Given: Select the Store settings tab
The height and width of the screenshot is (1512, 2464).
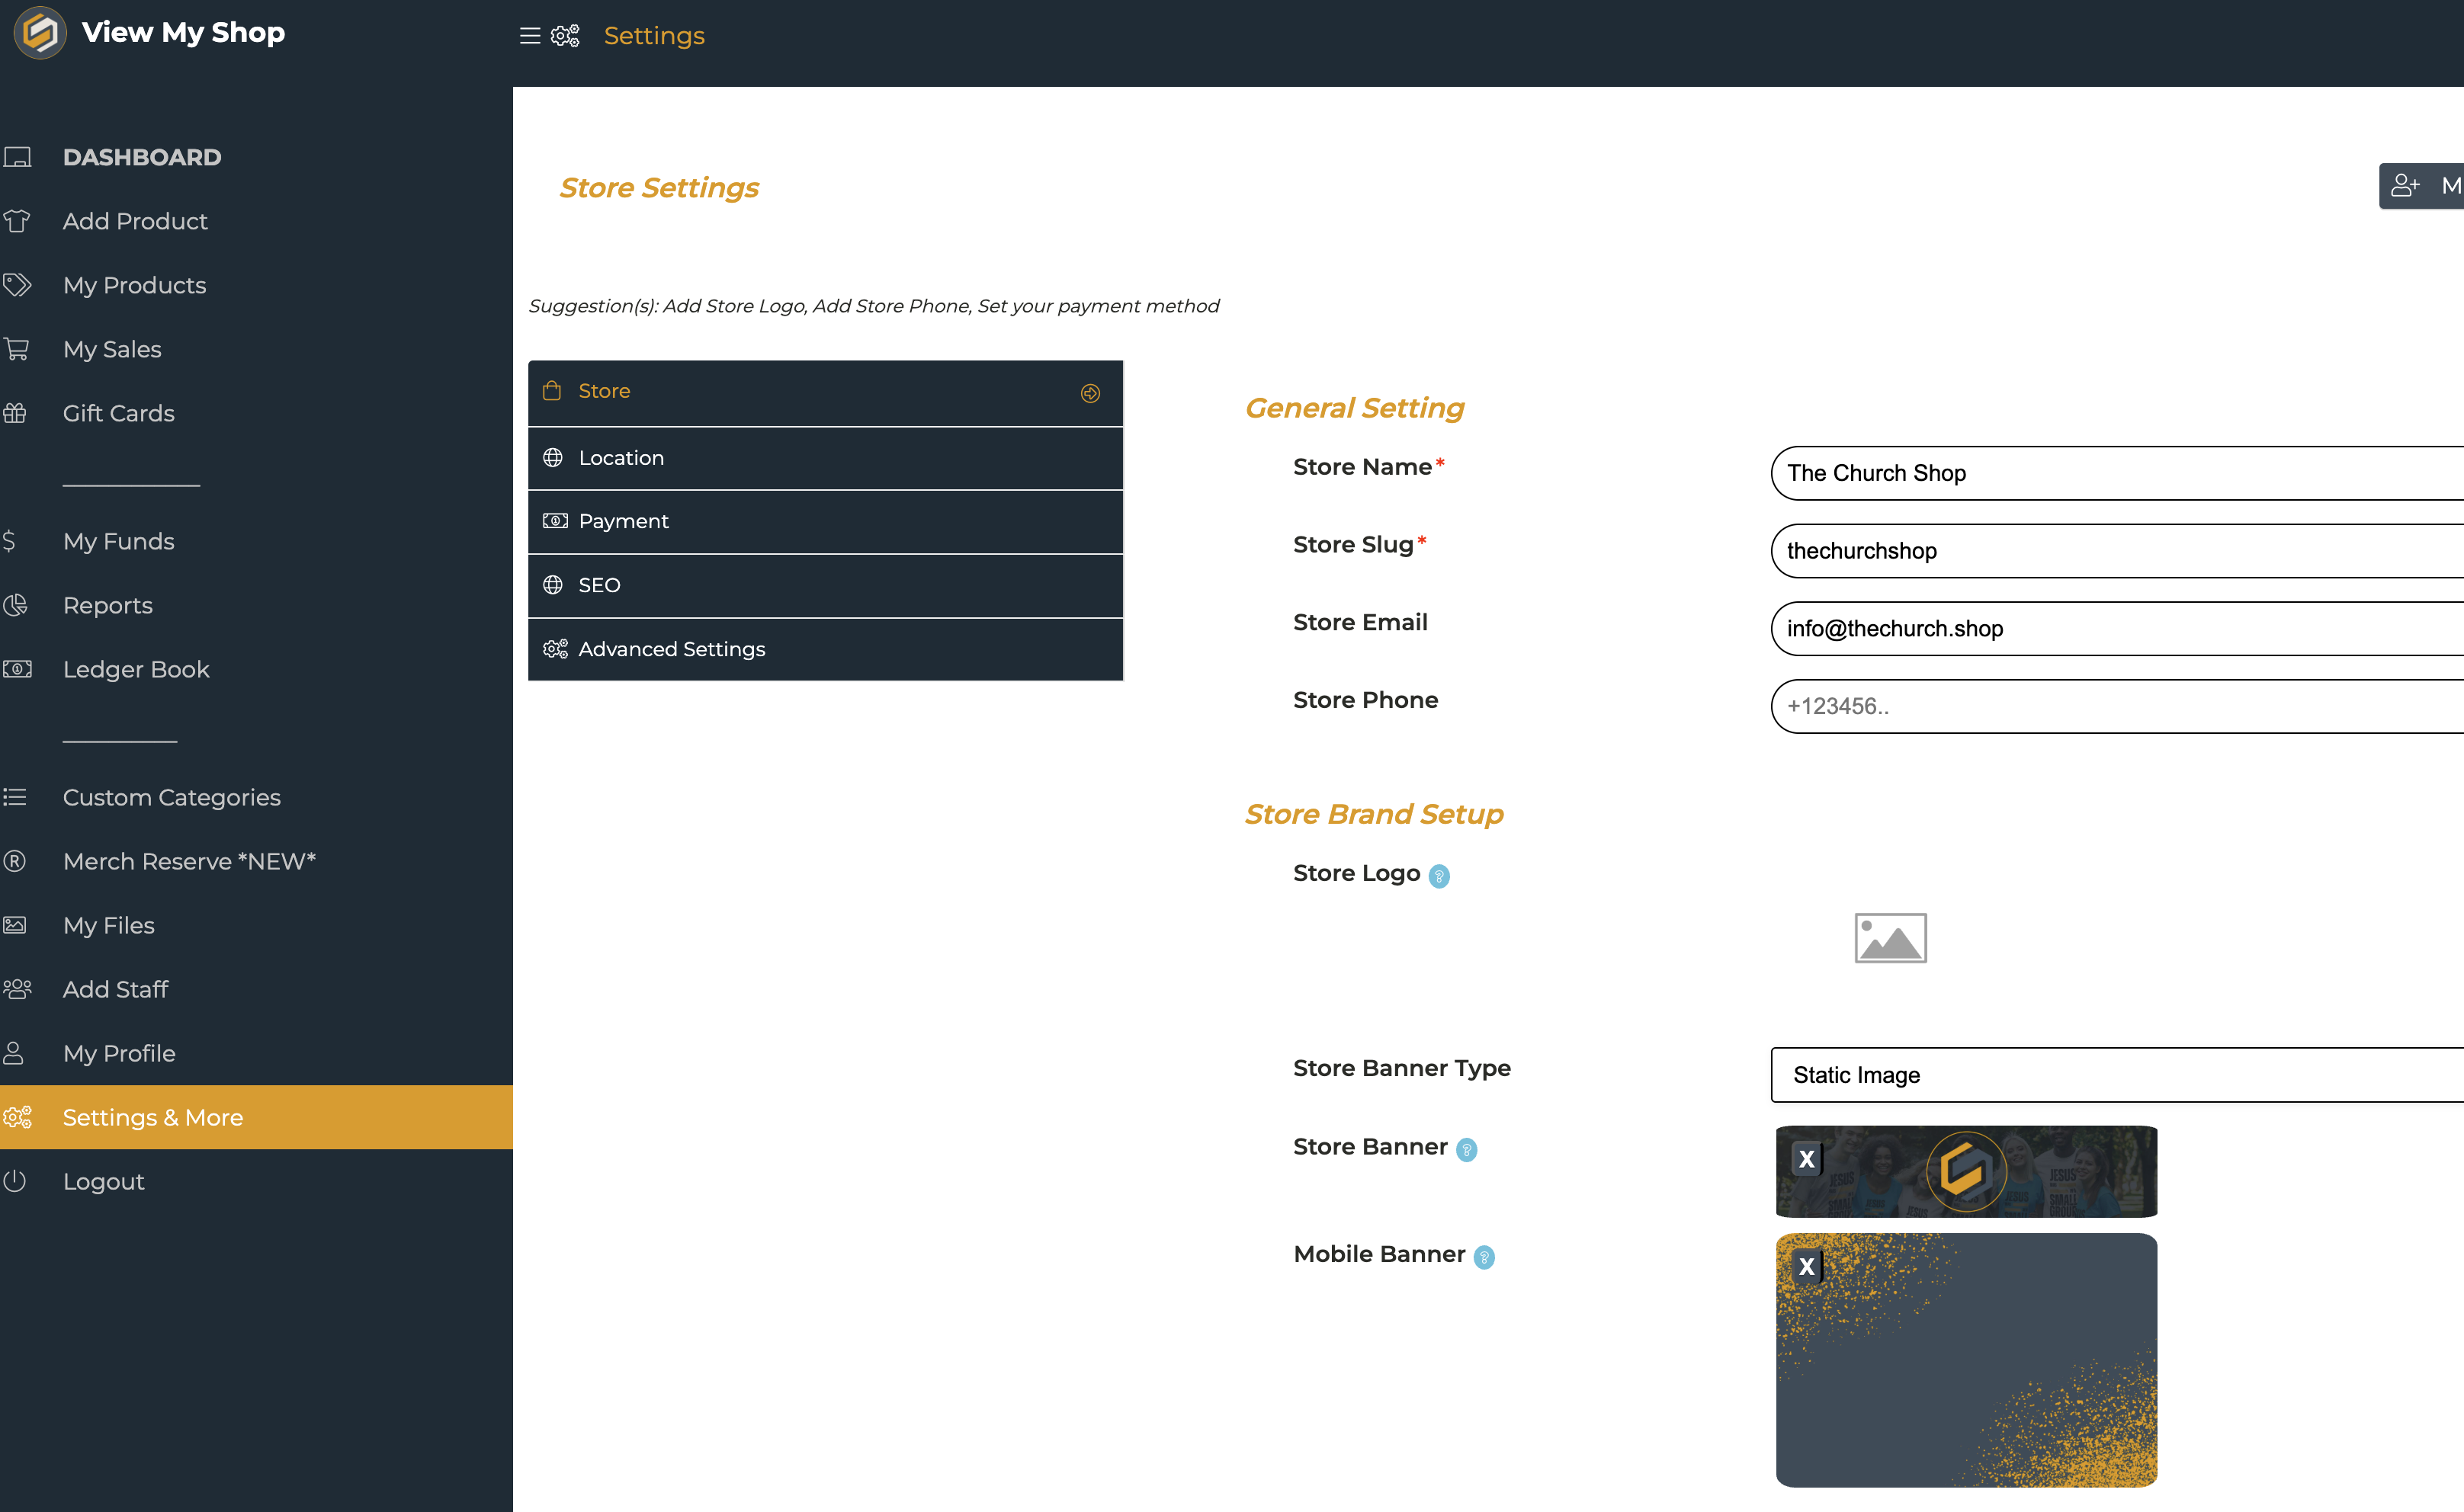Looking at the screenshot, I should click(826, 392).
